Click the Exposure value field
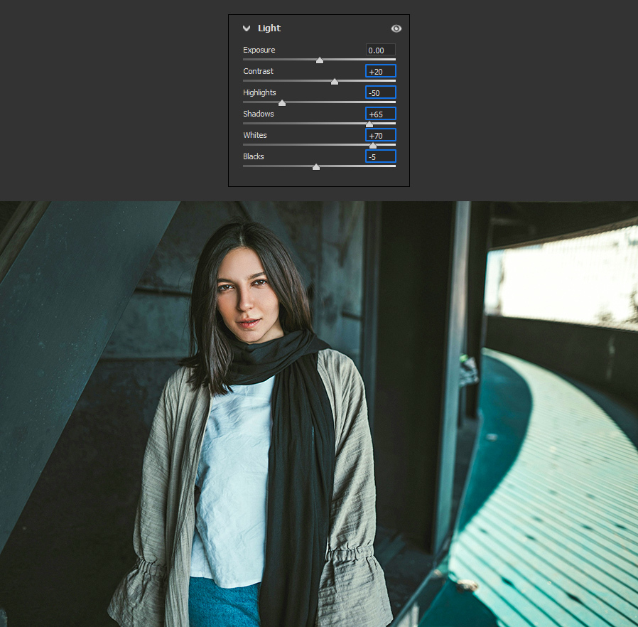Viewport: 638px width, 627px height. 380,50
